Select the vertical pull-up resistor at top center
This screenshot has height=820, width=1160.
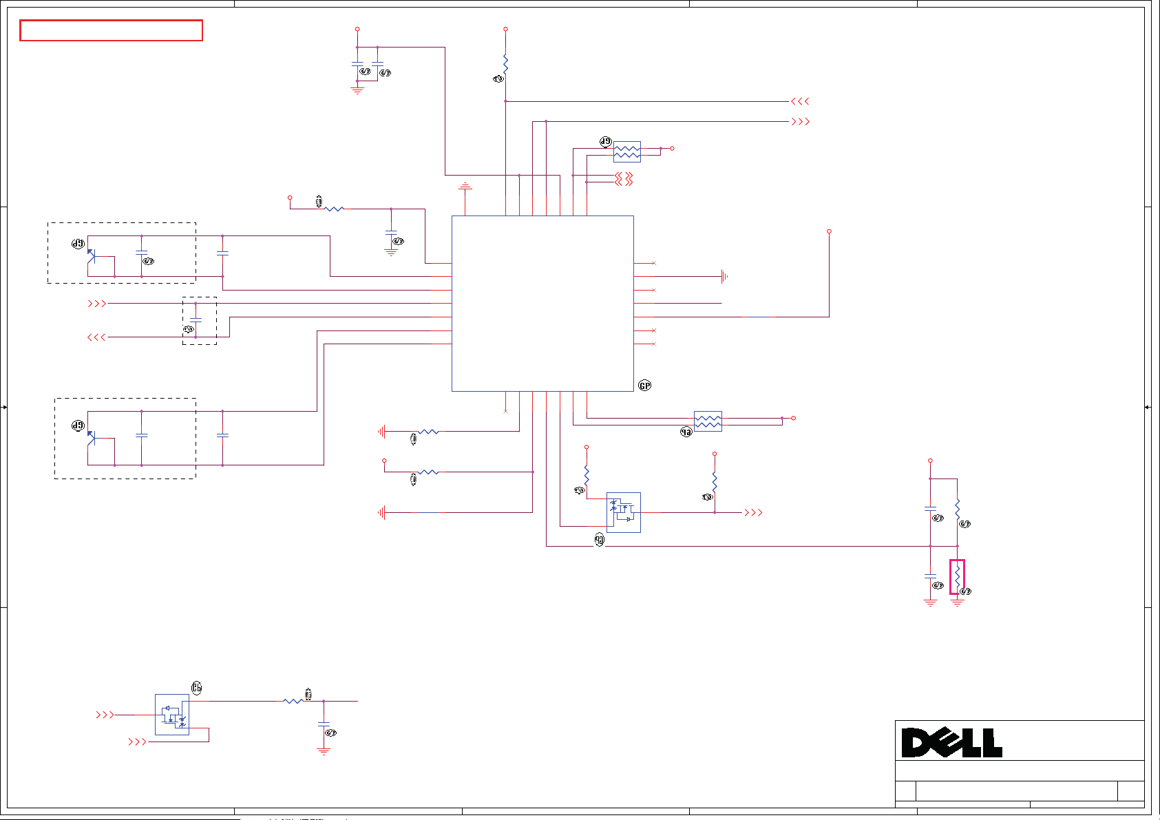tap(505, 65)
